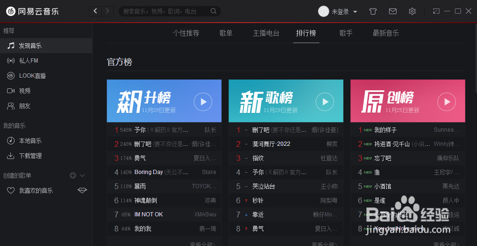Open 视频 in the sidebar
477x246 pixels.
[x=46, y=91]
